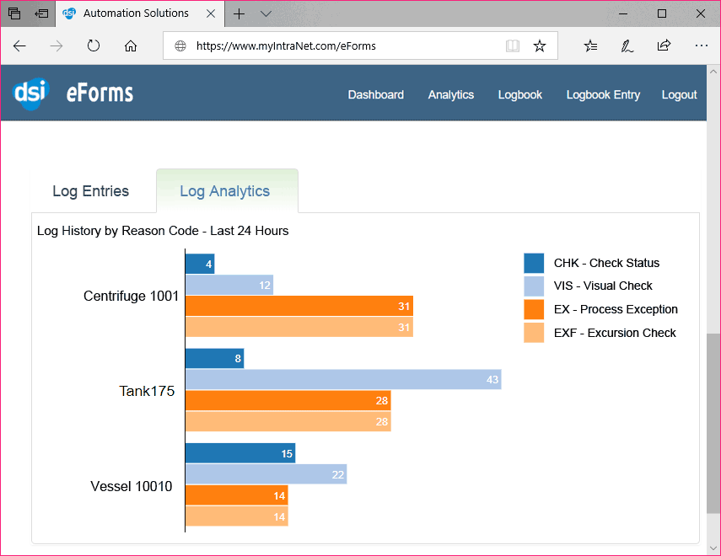Open the Logbook Entry nav link

pos(603,94)
